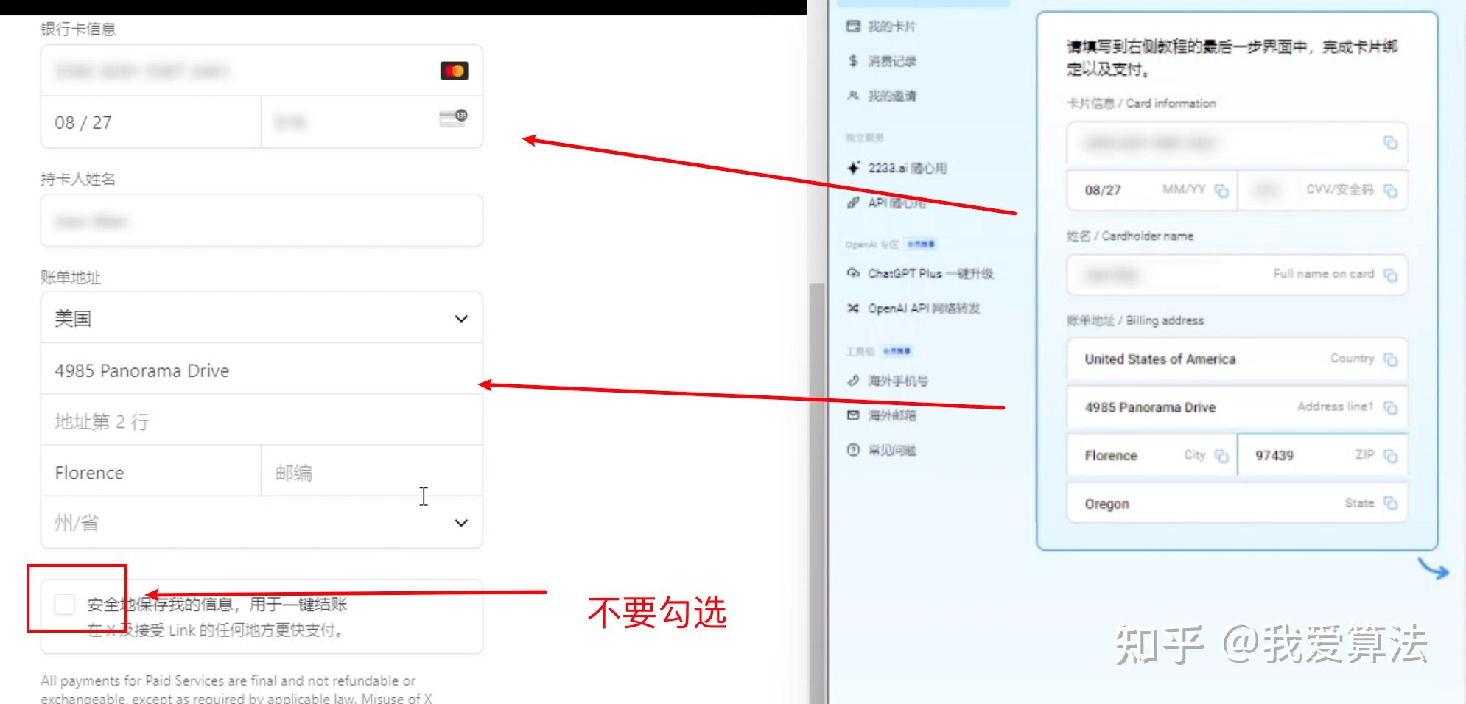The height and width of the screenshot is (704, 1466).
Task: Copy the cardholder full name with its copy icon
Action: click(1391, 274)
